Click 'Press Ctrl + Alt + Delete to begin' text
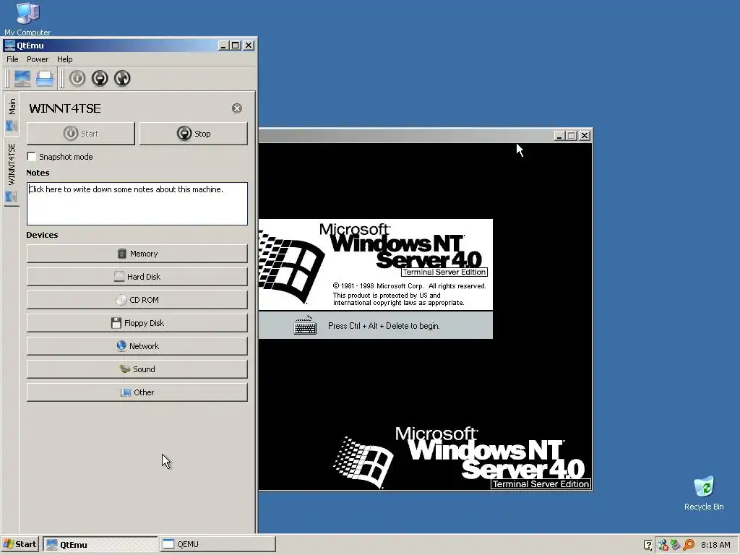The image size is (740, 555). (384, 326)
